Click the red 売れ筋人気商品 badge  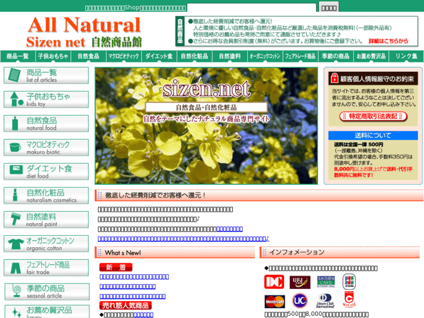125,306
